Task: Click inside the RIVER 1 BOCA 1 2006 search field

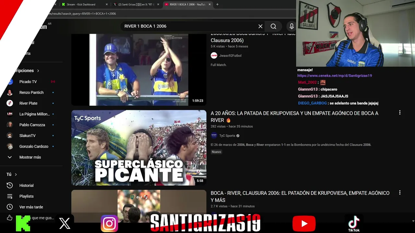Action: click(190, 26)
